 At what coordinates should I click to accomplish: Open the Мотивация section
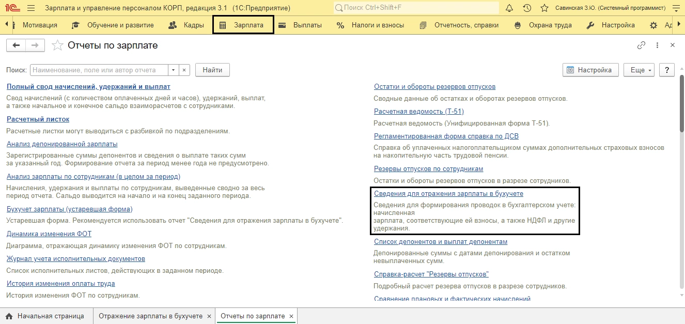[40, 25]
